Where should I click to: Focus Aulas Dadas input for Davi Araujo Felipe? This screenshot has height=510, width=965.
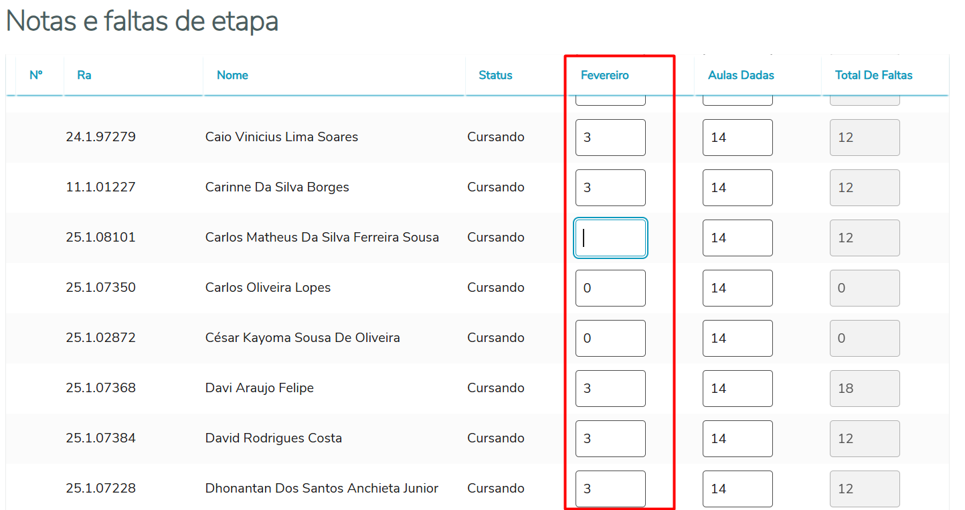click(737, 388)
